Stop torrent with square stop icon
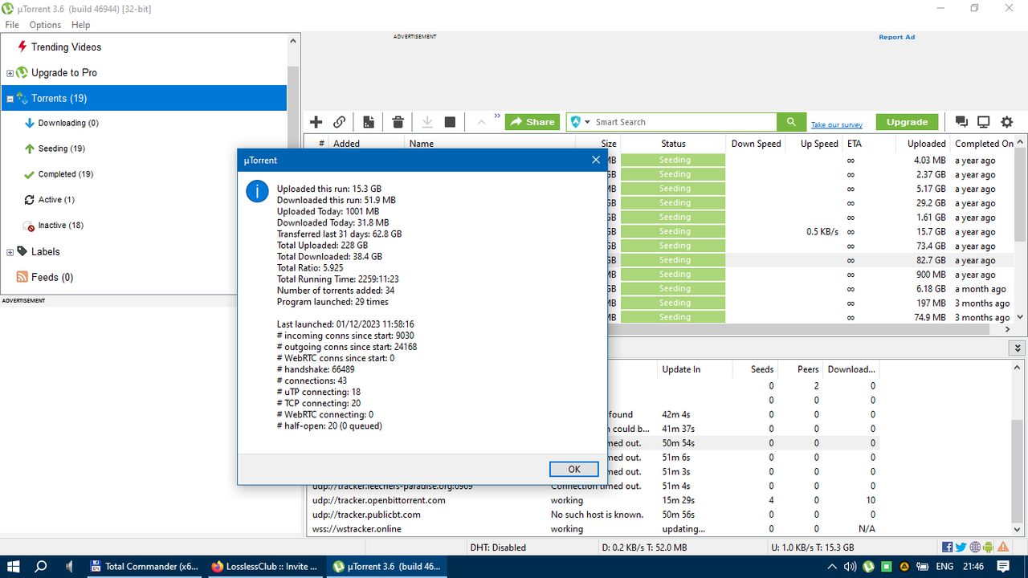1028x578 pixels. [450, 122]
